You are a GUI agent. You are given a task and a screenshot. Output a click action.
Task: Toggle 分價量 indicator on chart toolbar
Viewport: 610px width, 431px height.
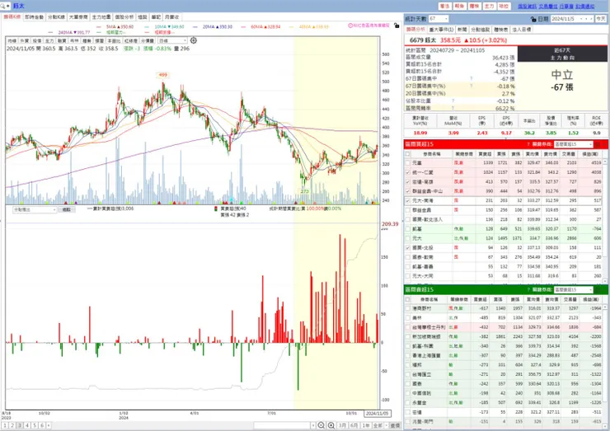(x=148, y=41)
